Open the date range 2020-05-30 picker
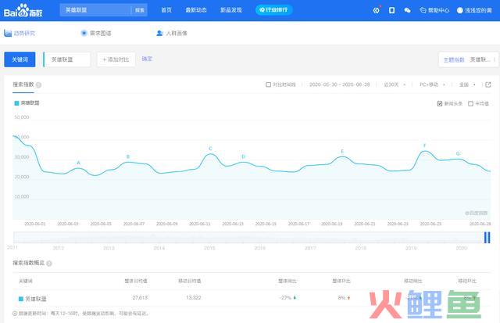This screenshot has width=500, height=323. pos(339,84)
